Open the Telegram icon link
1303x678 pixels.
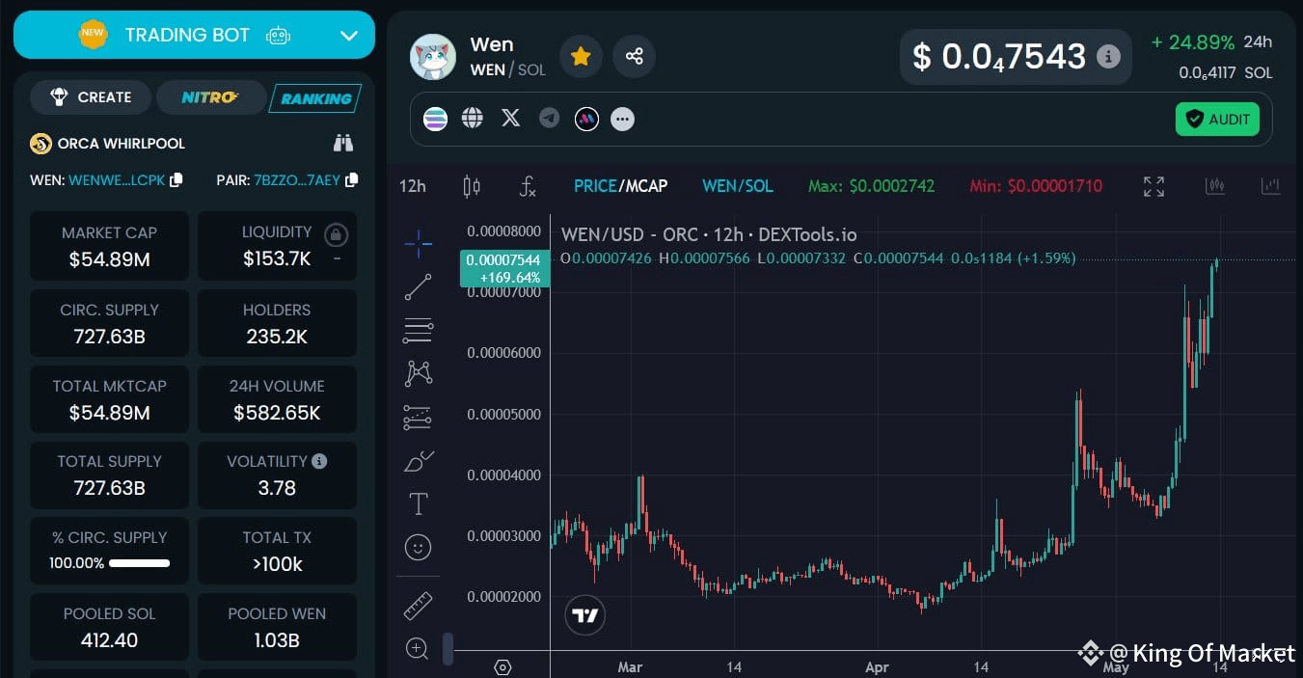(x=549, y=118)
